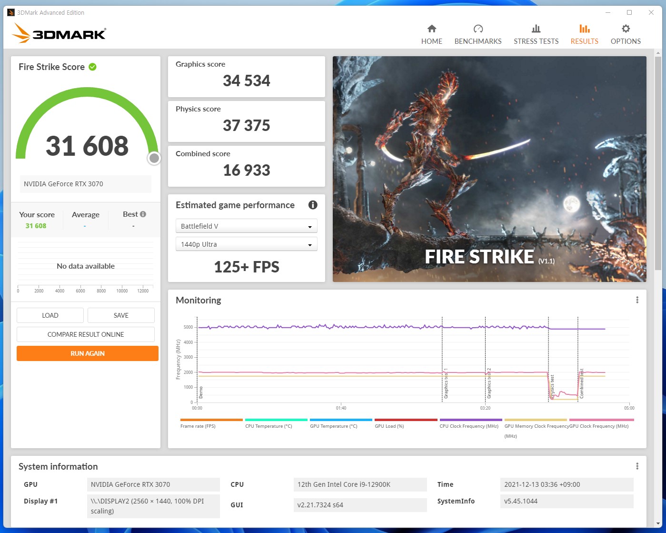Image resolution: width=666 pixels, height=533 pixels.
Task: Toggle CPU Clock Frequency legend series
Action: 470,424
